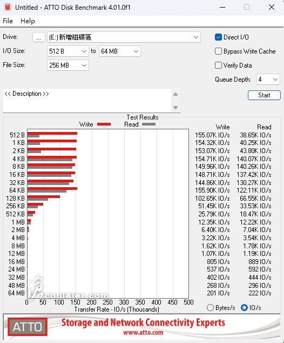Image resolution: width=284 pixels, height=343 pixels.
Task: Select the IO/s radio button
Action: (x=244, y=307)
